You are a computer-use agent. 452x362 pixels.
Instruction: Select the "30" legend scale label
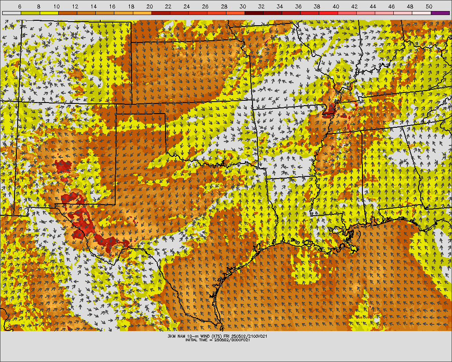click(x=243, y=6)
